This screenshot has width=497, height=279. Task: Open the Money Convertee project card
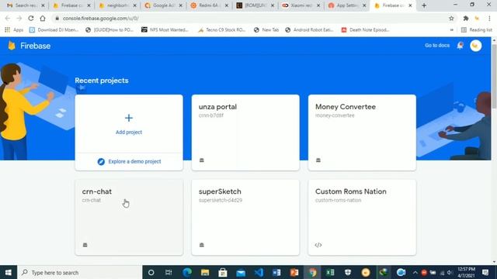(x=362, y=133)
